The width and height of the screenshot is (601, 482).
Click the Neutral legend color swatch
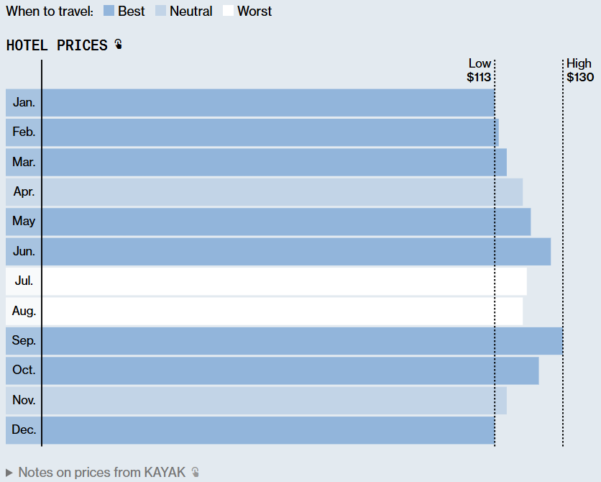point(161,11)
